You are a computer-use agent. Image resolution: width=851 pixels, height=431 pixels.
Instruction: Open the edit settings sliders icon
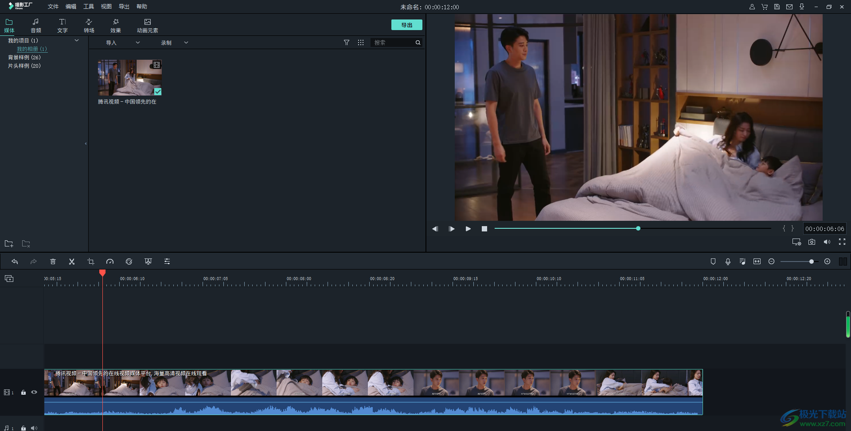pos(167,262)
